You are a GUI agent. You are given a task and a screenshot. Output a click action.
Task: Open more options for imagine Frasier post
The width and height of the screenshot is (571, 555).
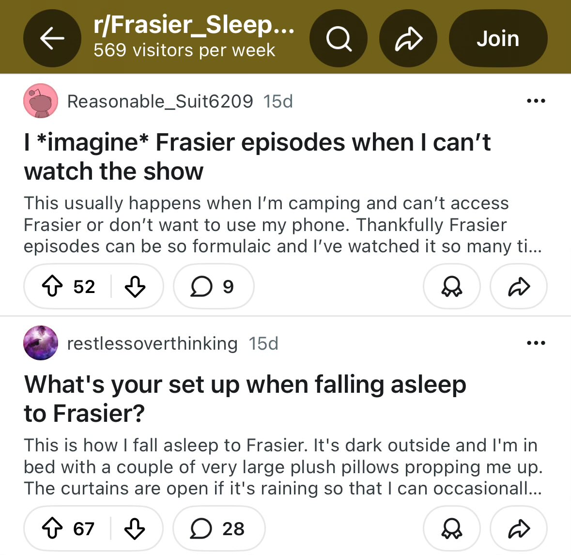536,101
